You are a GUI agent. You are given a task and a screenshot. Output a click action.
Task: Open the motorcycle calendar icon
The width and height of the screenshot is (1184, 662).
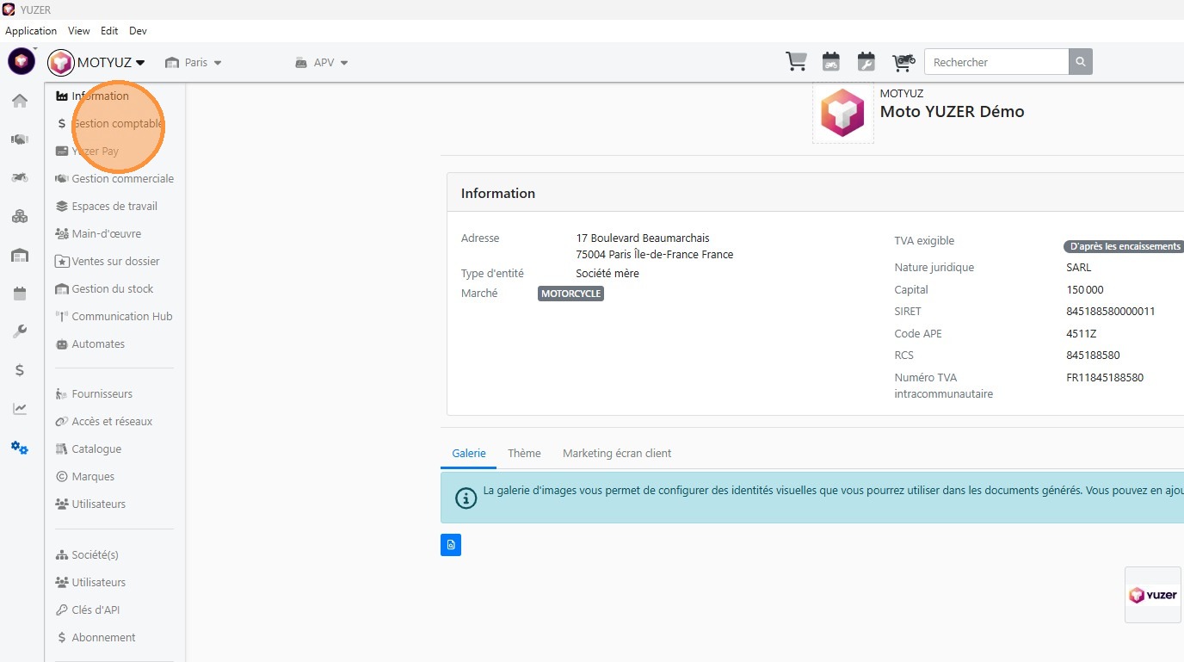tap(830, 62)
